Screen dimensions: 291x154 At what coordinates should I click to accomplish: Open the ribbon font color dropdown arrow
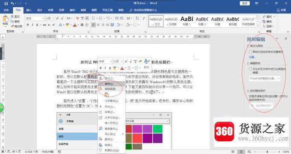click(78, 25)
